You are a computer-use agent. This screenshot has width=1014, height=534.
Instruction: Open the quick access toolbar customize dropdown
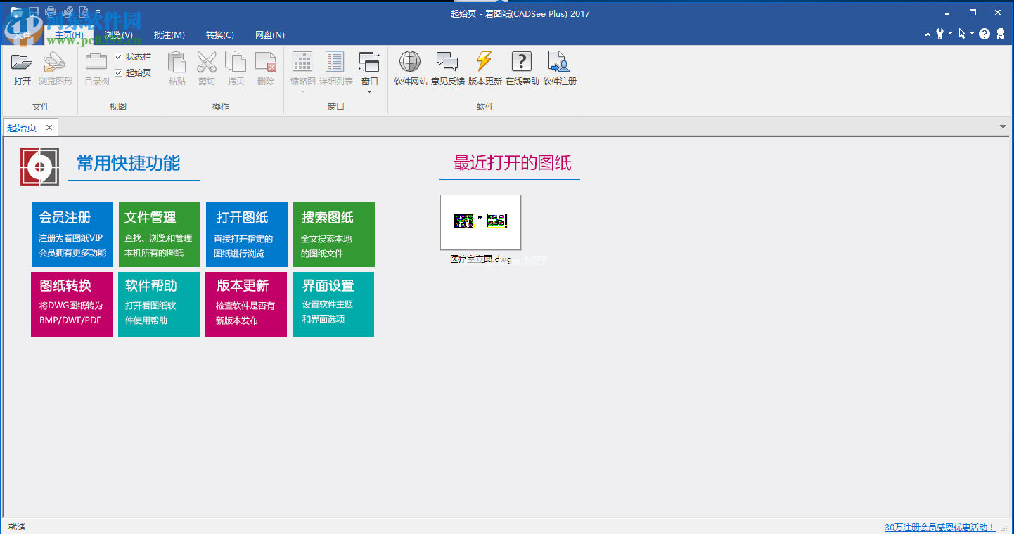click(98, 12)
